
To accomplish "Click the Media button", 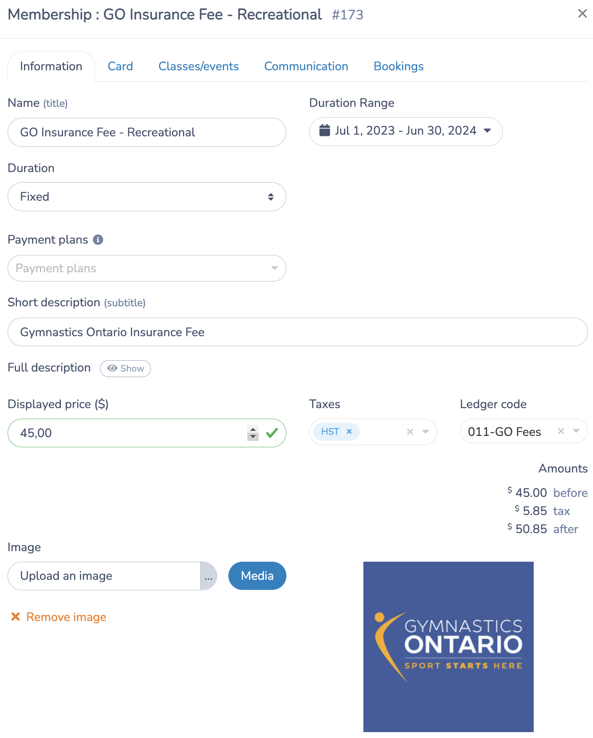I will [257, 576].
